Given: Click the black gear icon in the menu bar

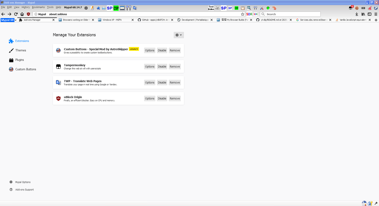Looking at the screenshot, I should (x=86, y=8).
